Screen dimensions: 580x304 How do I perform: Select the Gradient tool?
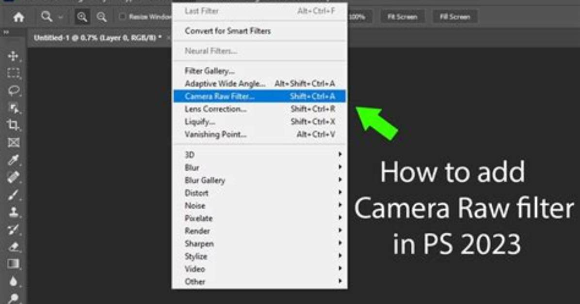coord(14,264)
